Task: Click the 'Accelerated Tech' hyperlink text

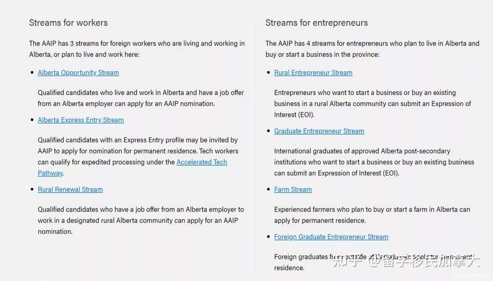Action: pos(202,162)
